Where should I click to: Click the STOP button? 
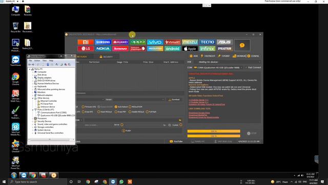tap(252, 133)
